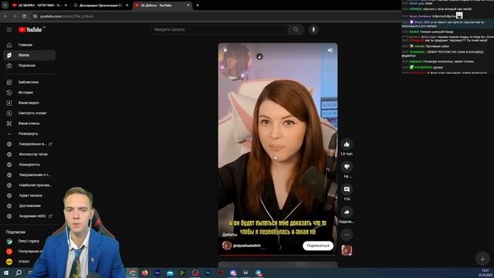Screen dimensions: 494x278
Task: Open the YouTube hamburger guide menu
Action: coord(9,29)
